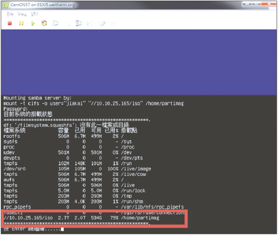Click the 'mount -t cifs' command line
The image size is (278, 235).
(93, 103)
